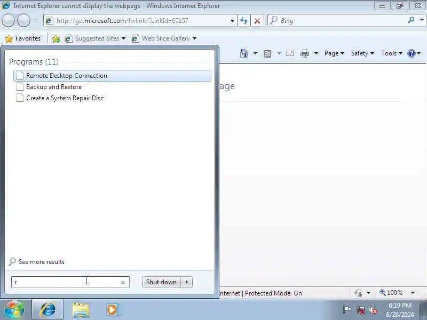Expand the Print dropdown arrow
This screenshot has height=320, width=427.
coord(316,53)
